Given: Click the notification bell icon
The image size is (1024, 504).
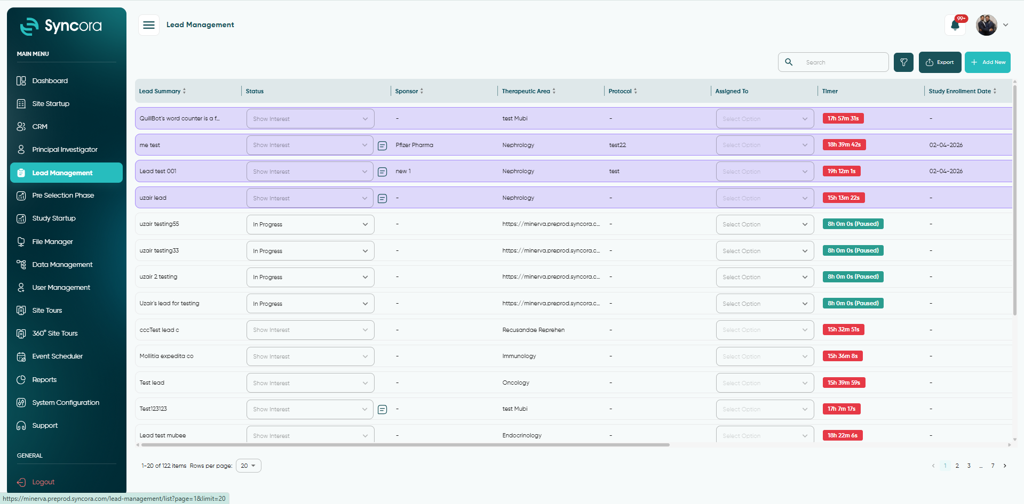Looking at the screenshot, I should click(x=955, y=25).
